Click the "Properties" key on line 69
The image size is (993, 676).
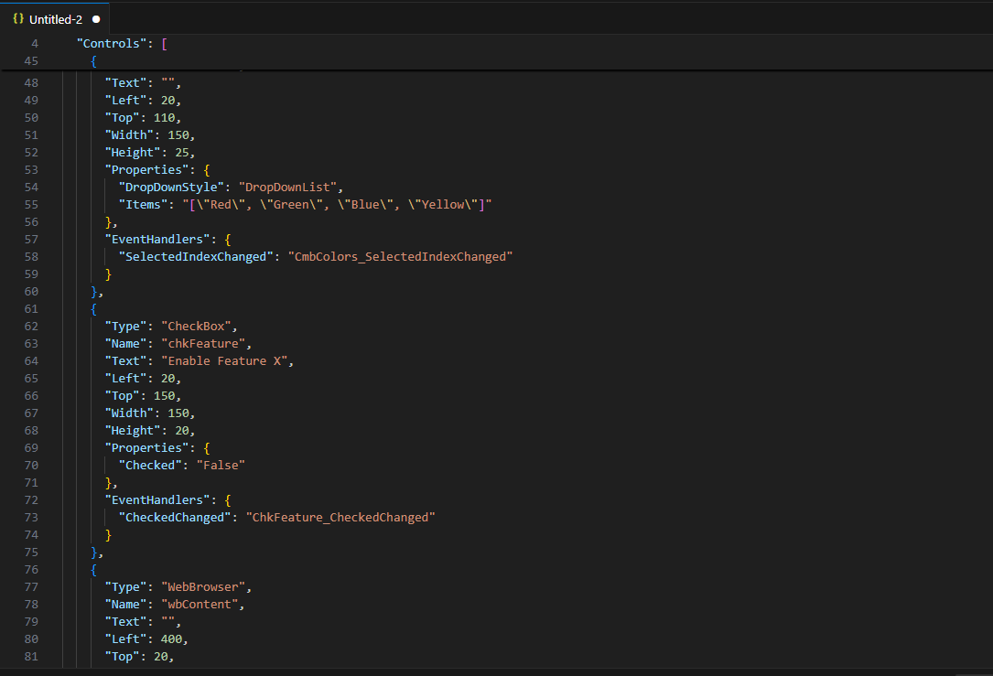tap(145, 447)
